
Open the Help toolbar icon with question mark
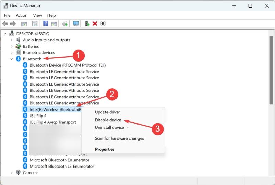pyautogui.click(x=46, y=23)
